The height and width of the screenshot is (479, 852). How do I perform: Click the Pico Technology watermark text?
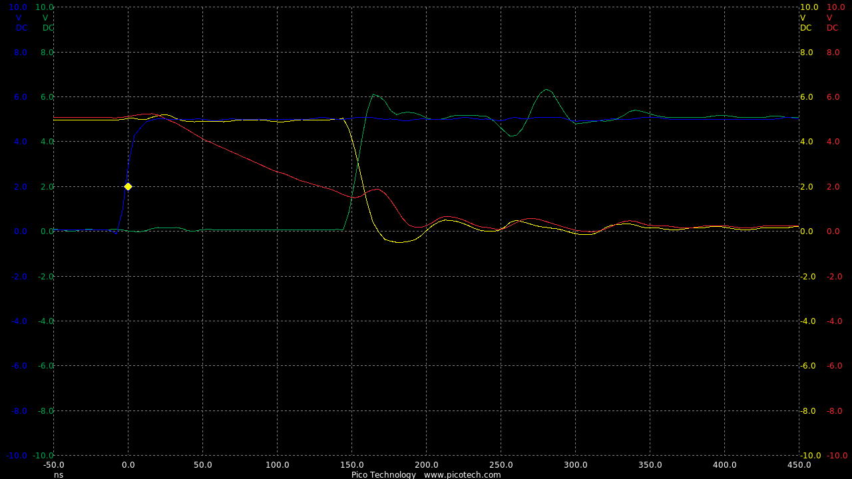tap(383, 474)
